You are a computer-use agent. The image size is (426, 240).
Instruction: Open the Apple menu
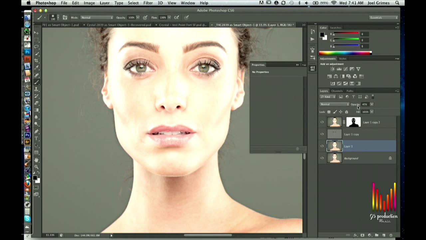tap(29, 3)
